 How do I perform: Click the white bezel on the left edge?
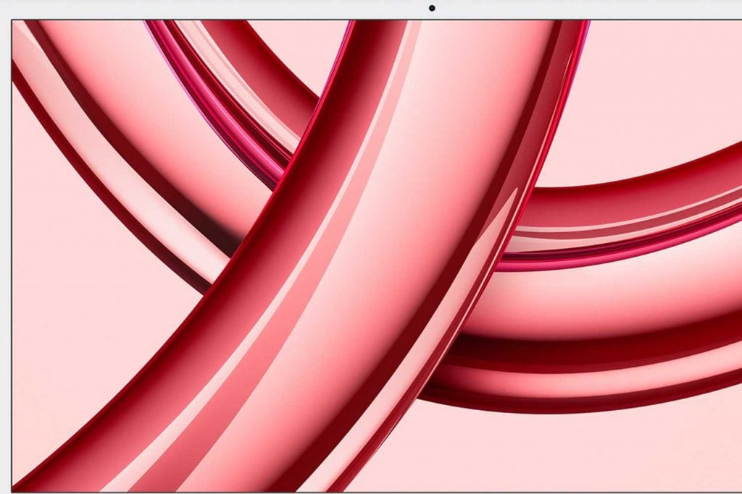(x=5, y=253)
